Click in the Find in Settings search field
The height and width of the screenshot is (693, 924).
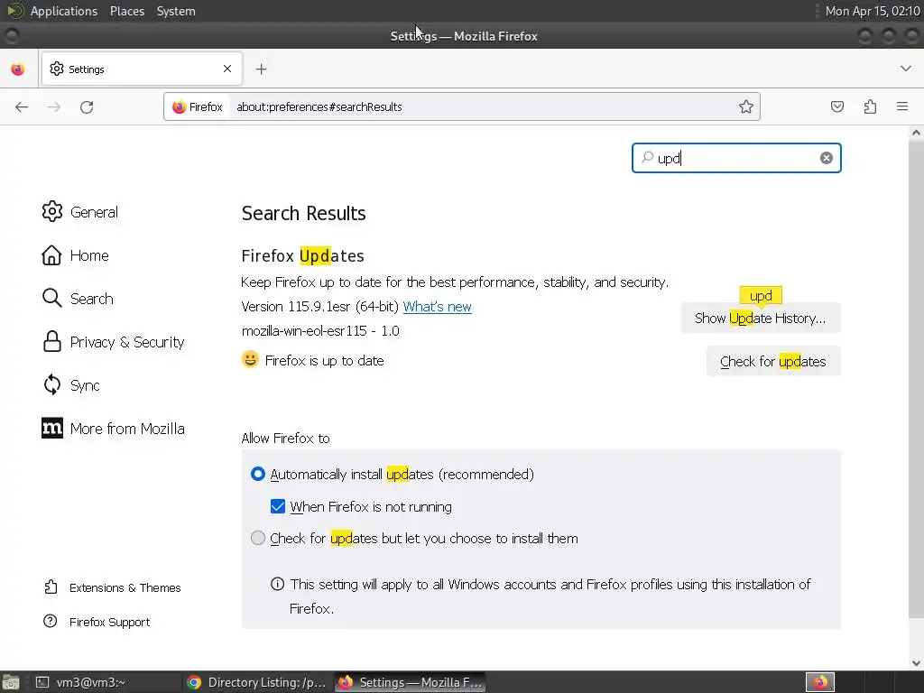[736, 158]
